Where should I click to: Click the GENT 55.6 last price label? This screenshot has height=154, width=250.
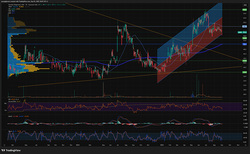coord(242,32)
